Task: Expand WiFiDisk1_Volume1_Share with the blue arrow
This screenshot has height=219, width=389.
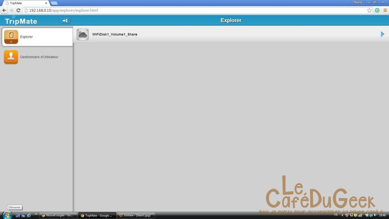Action: [382, 34]
